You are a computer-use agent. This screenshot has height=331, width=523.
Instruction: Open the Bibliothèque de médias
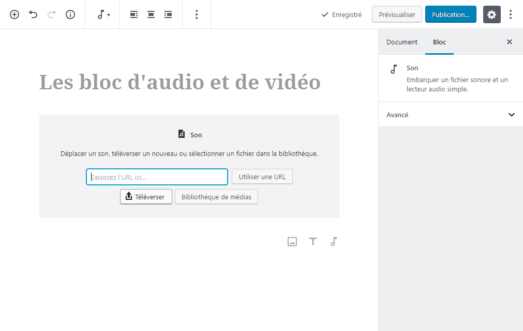tap(216, 197)
